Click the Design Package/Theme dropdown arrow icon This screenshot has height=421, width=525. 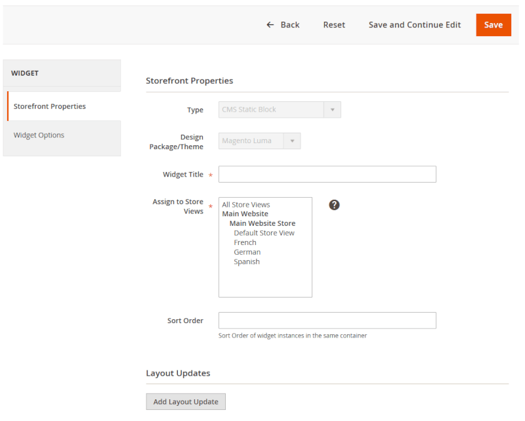pos(293,141)
